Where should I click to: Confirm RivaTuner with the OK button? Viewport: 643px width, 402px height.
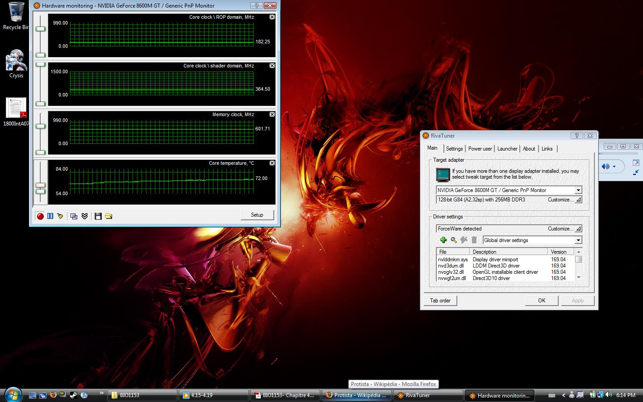(x=542, y=301)
